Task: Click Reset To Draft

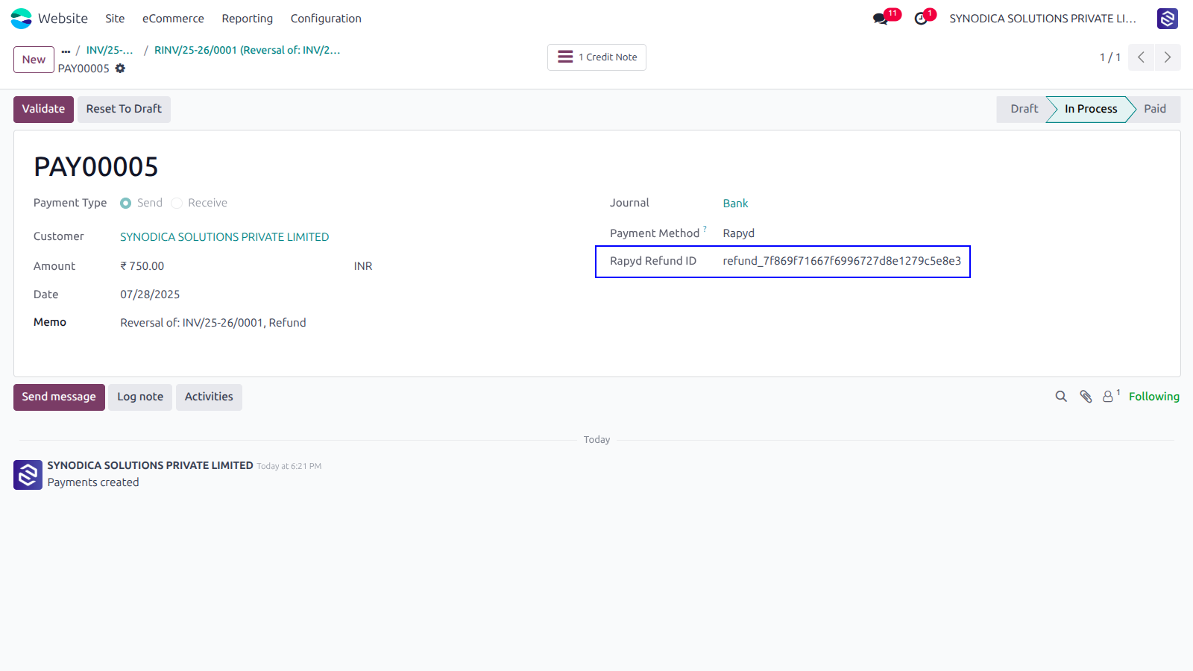Action: (124, 110)
